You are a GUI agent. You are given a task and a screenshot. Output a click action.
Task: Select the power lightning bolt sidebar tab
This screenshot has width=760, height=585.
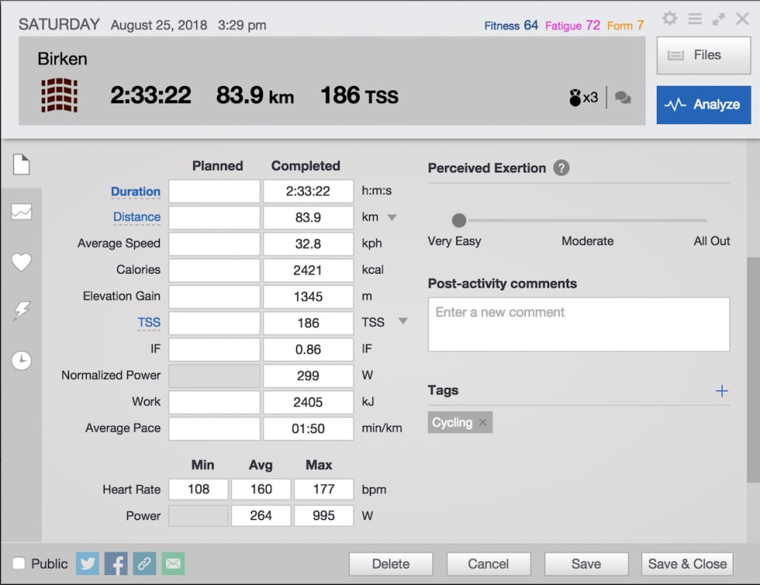[22, 311]
